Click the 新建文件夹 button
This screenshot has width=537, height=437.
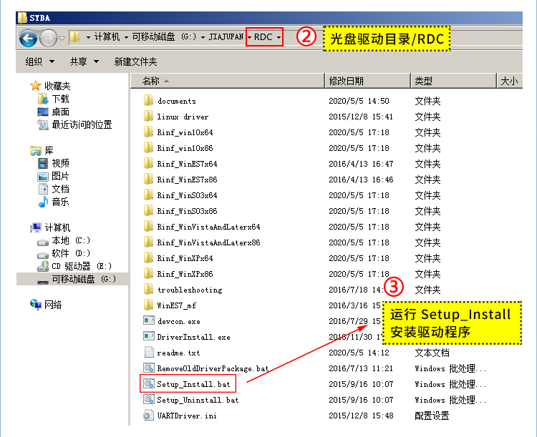135,62
